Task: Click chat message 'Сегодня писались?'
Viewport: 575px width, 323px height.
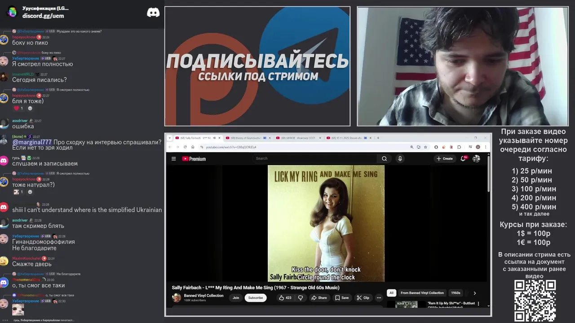Action: [40, 80]
